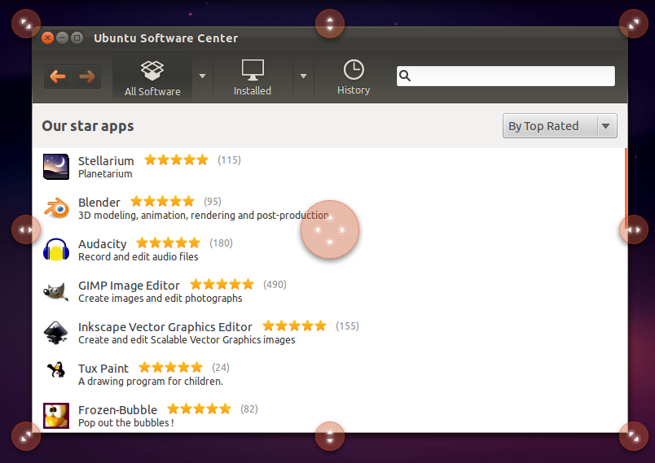Select the Tux Paint title
655x463 pixels.
pyautogui.click(x=103, y=369)
